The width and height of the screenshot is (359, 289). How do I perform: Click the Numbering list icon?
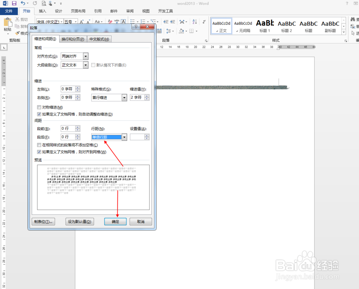tap(143, 22)
